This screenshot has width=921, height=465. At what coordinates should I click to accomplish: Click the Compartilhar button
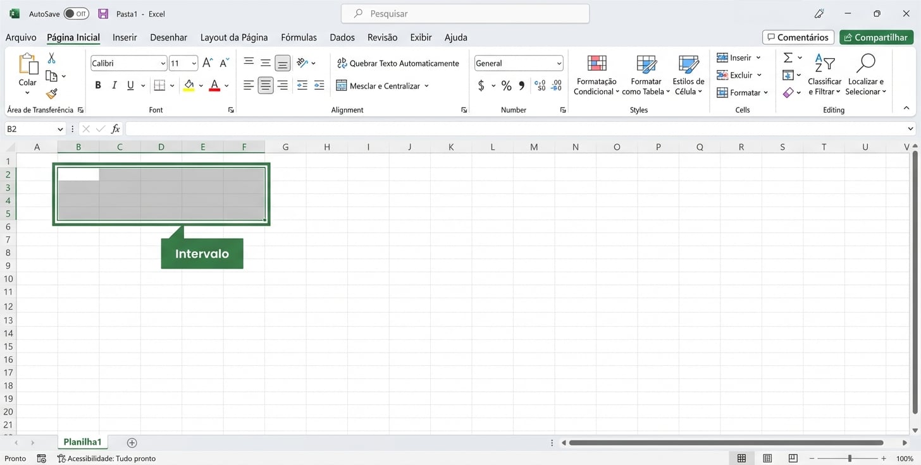click(876, 37)
